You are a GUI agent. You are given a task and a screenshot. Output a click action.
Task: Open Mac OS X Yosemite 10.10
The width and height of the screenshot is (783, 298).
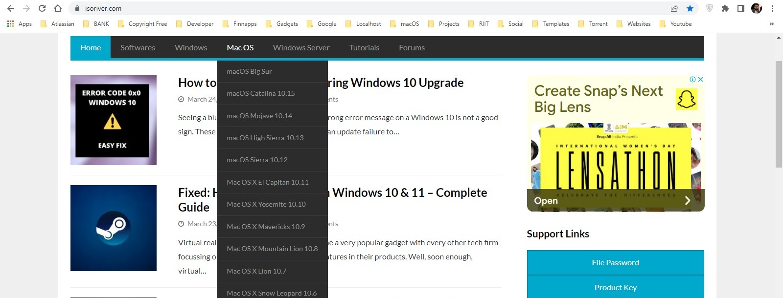click(x=272, y=204)
